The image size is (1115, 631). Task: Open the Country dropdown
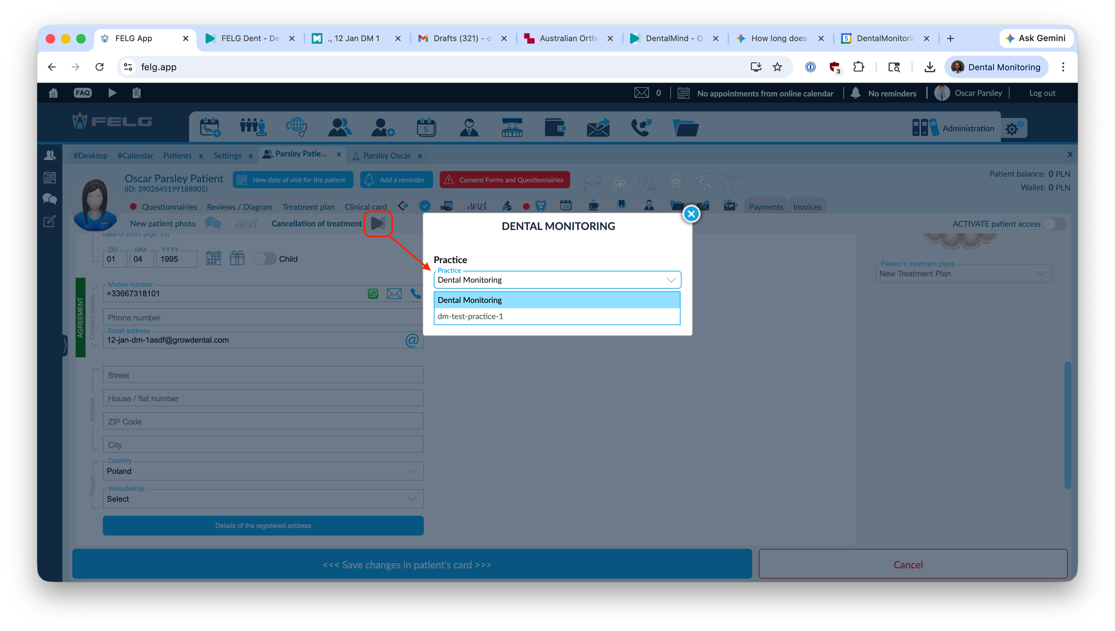click(263, 471)
